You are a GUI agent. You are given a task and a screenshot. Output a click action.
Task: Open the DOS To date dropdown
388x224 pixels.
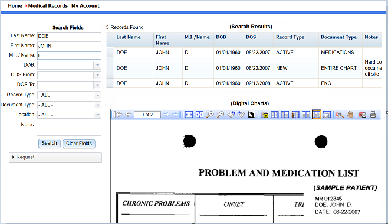click(97, 85)
